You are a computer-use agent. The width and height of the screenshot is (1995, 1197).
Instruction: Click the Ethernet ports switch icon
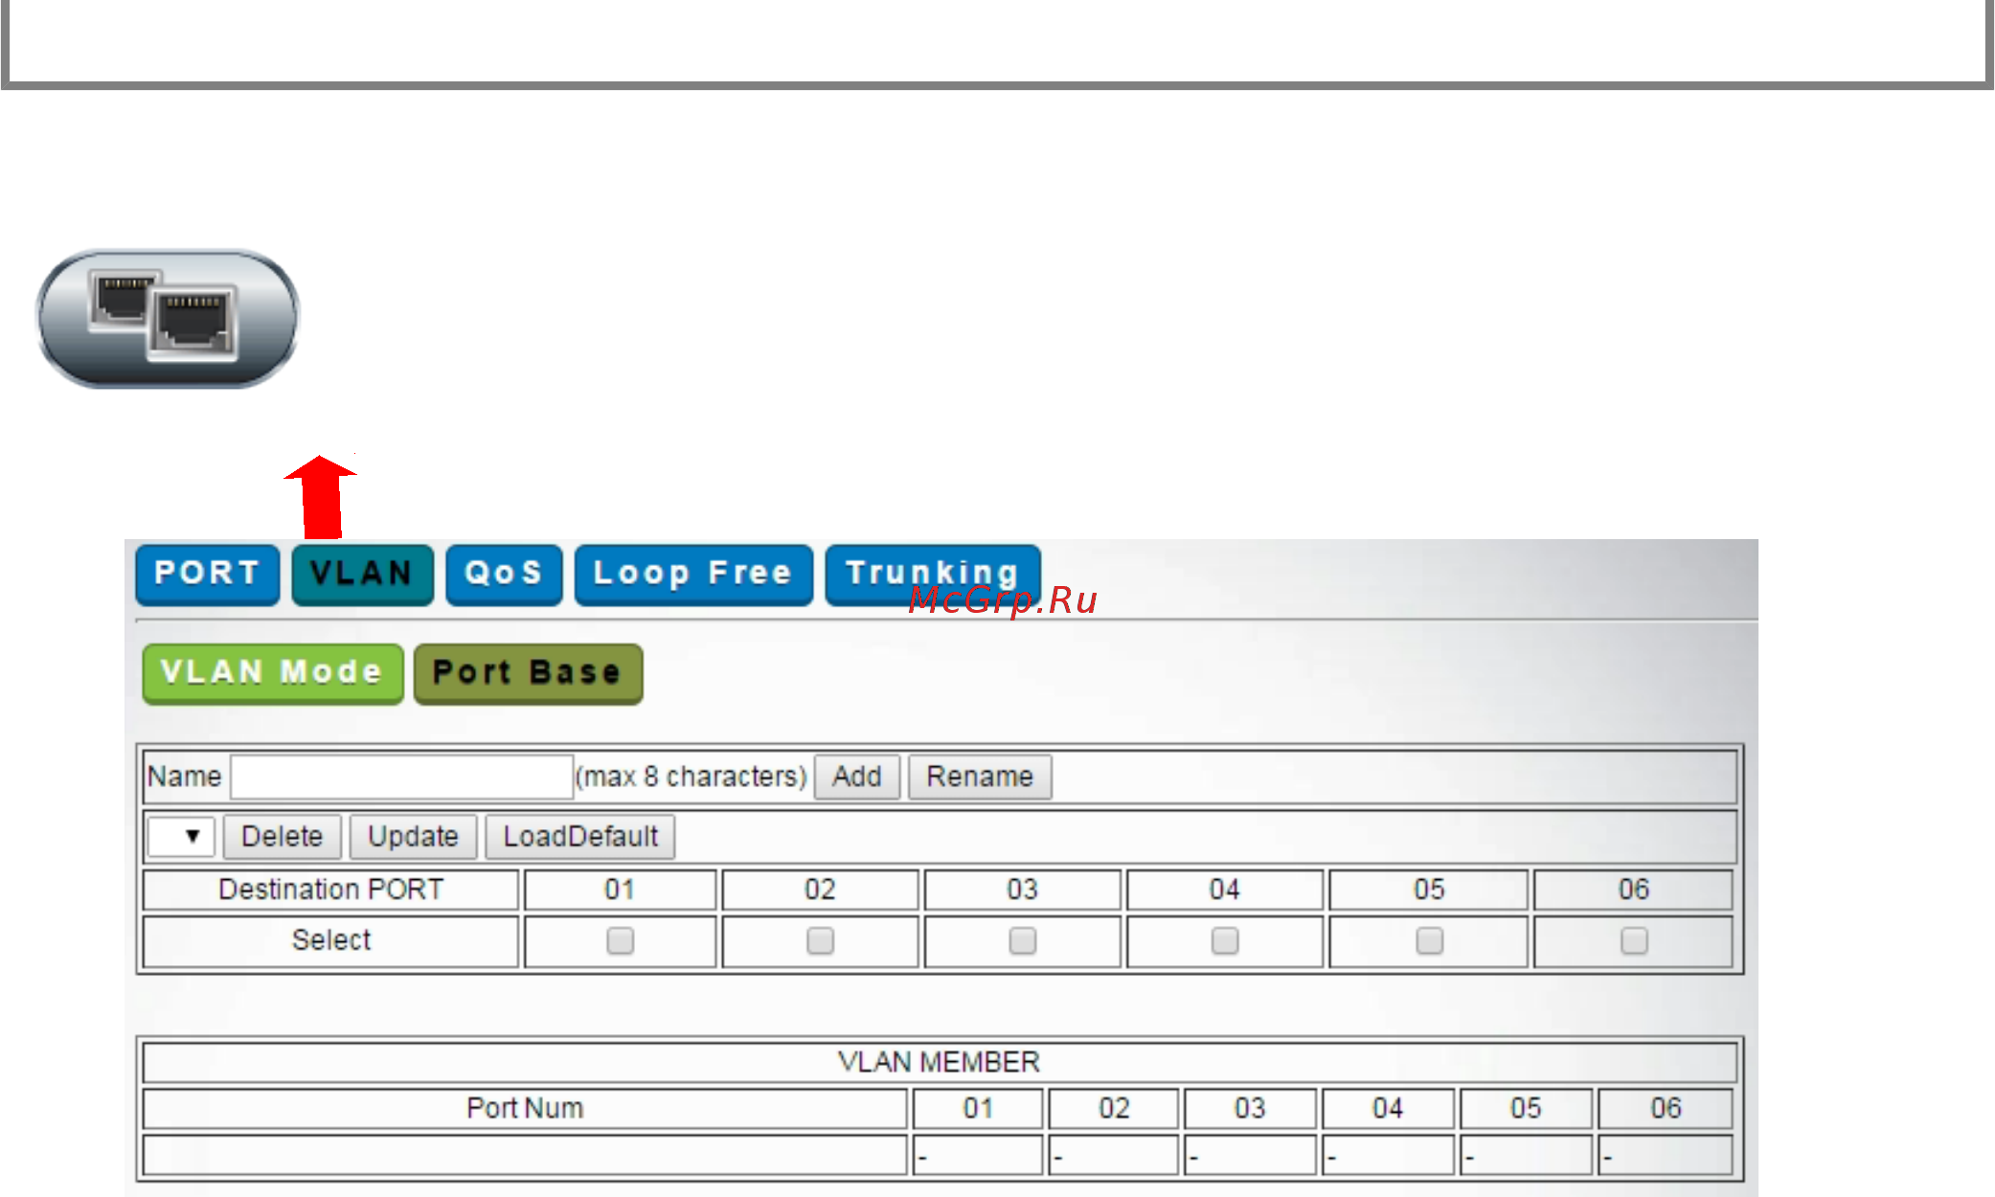point(168,319)
